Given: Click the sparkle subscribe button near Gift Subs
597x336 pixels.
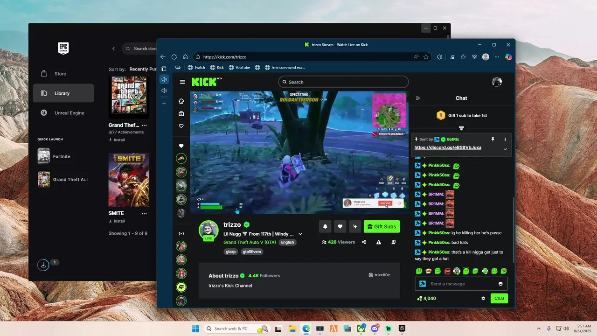Looking at the screenshot, I should point(355,226).
